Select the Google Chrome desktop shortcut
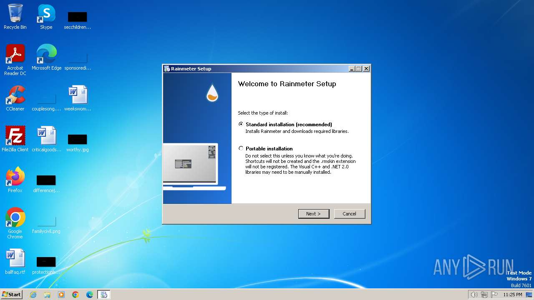This screenshot has height=300, width=534. click(x=15, y=223)
